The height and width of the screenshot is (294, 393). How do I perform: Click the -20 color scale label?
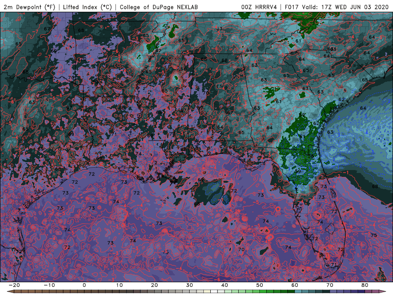14,285
